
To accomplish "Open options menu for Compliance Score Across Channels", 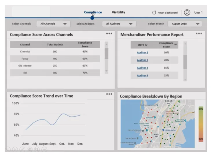I will tap(109, 33).
